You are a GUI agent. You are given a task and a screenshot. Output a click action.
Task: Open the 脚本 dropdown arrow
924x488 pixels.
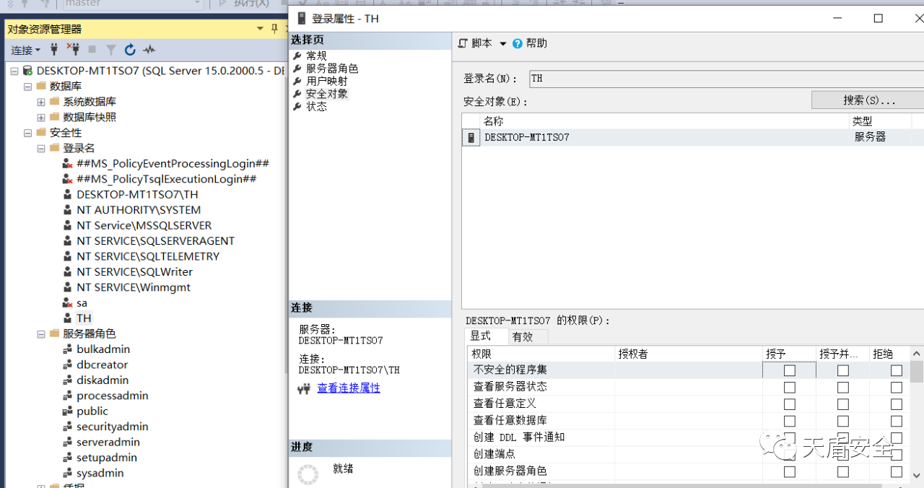point(503,43)
